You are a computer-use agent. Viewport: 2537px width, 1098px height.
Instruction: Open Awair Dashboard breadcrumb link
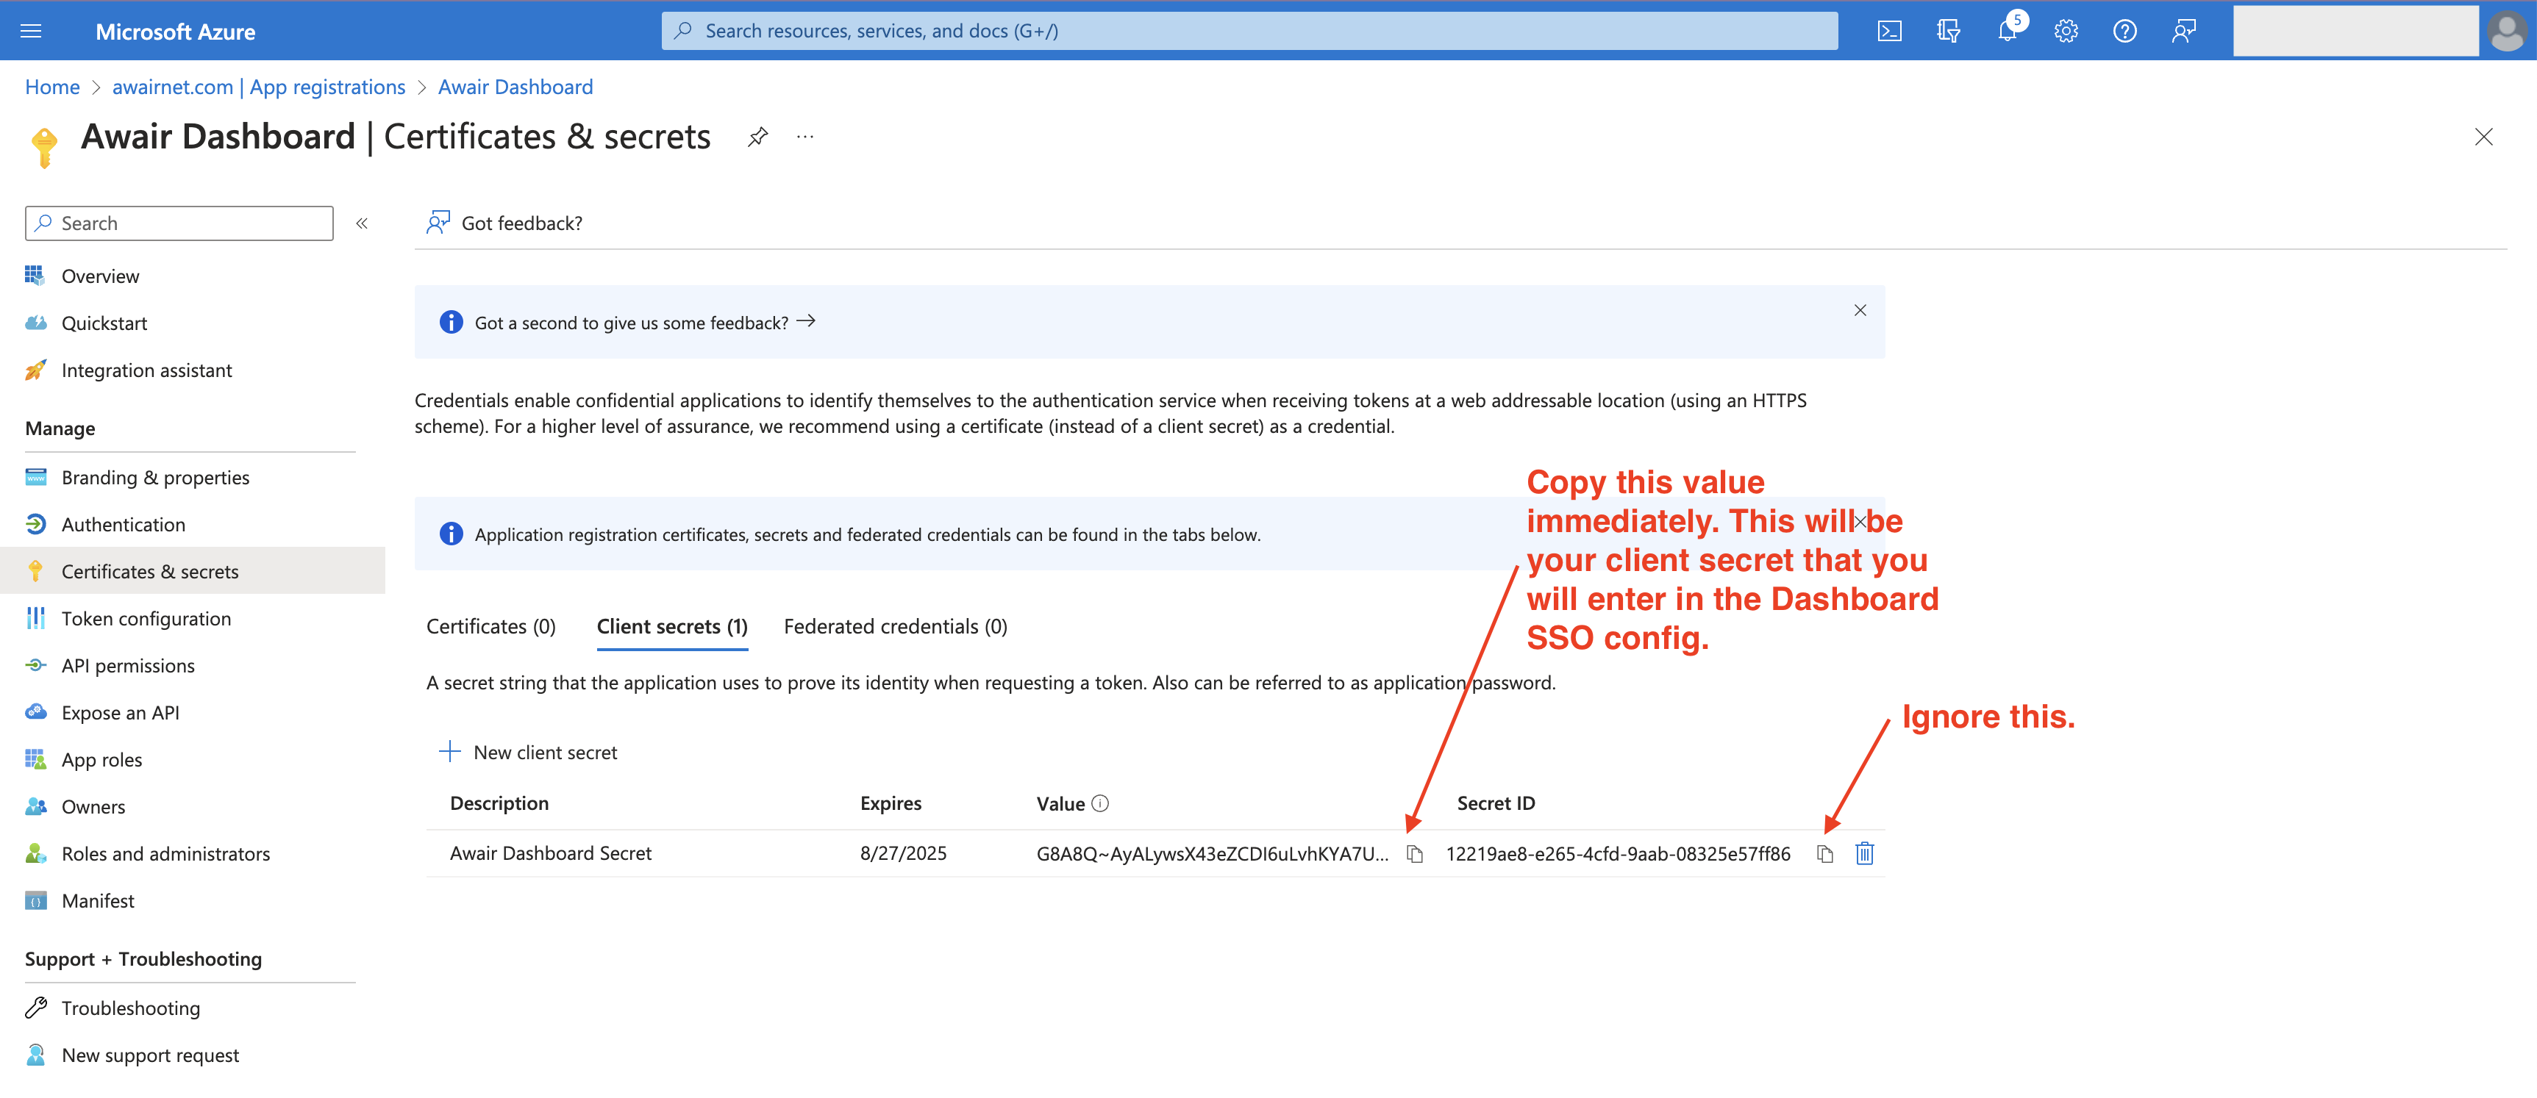(515, 87)
